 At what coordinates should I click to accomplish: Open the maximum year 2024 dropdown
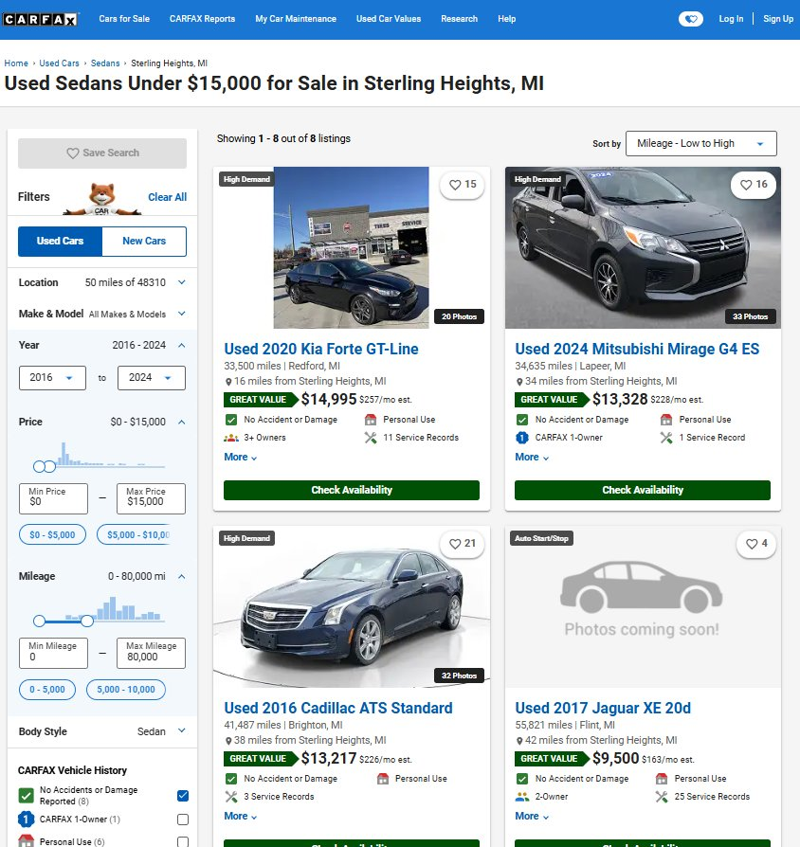coord(152,378)
